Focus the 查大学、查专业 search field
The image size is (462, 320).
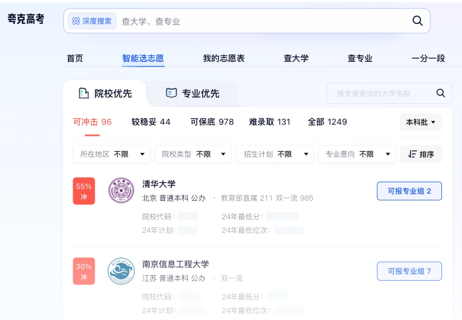[x=247, y=21]
